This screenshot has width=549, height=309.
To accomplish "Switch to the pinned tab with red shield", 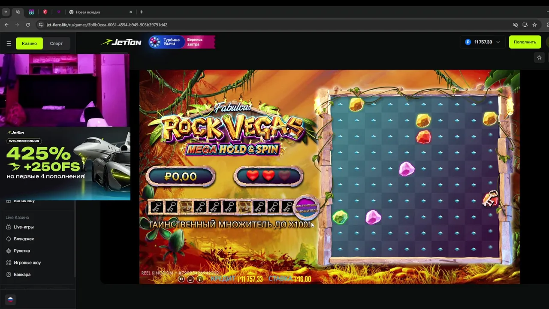I will pos(45,12).
